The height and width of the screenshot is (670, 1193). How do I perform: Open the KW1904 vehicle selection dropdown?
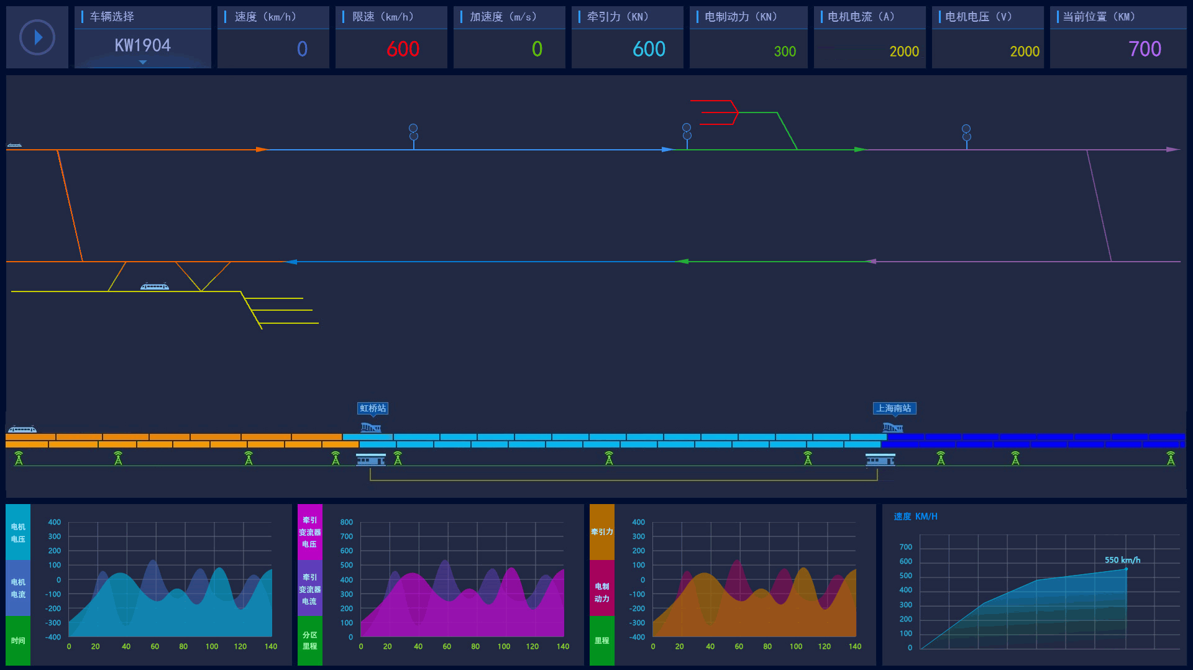tap(142, 47)
